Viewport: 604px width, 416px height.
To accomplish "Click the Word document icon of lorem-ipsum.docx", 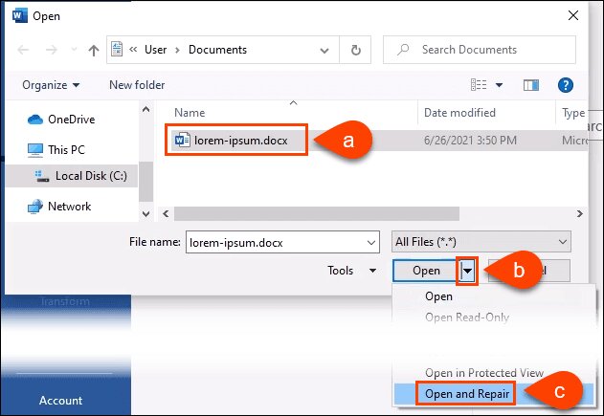I will click(x=182, y=140).
